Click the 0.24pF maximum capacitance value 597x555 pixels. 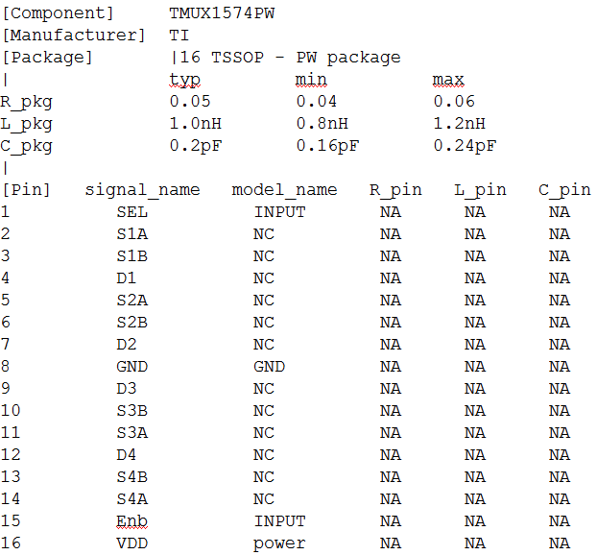coord(465,146)
